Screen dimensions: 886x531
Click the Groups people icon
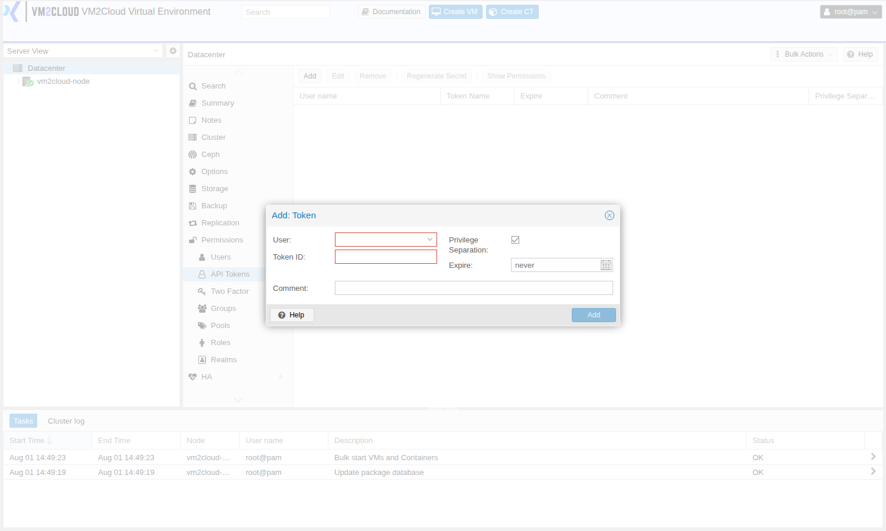[x=202, y=309]
